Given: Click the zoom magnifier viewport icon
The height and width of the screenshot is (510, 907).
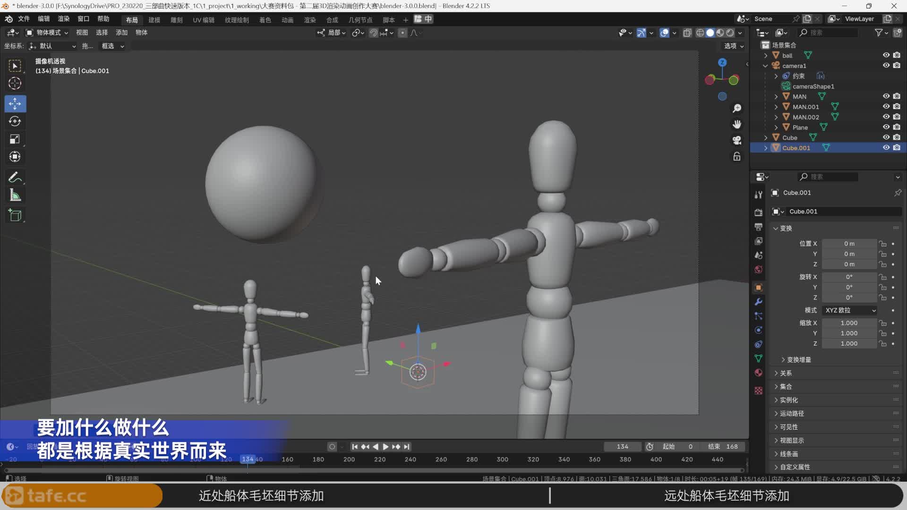Looking at the screenshot, I should pyautogui.click(x=736, y=109).
